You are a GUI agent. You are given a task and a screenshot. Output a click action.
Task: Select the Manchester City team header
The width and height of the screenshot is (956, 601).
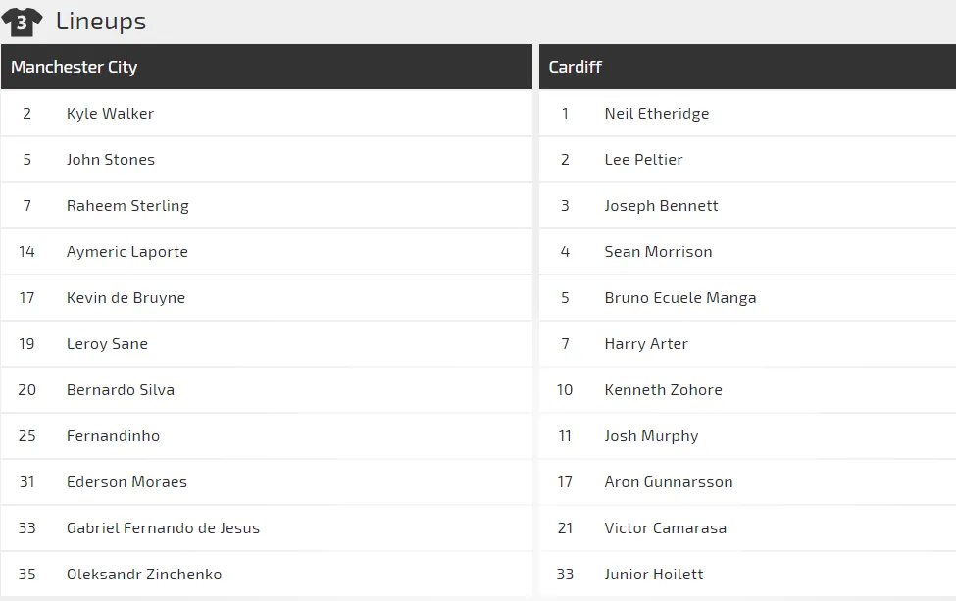tap(75, 67)
